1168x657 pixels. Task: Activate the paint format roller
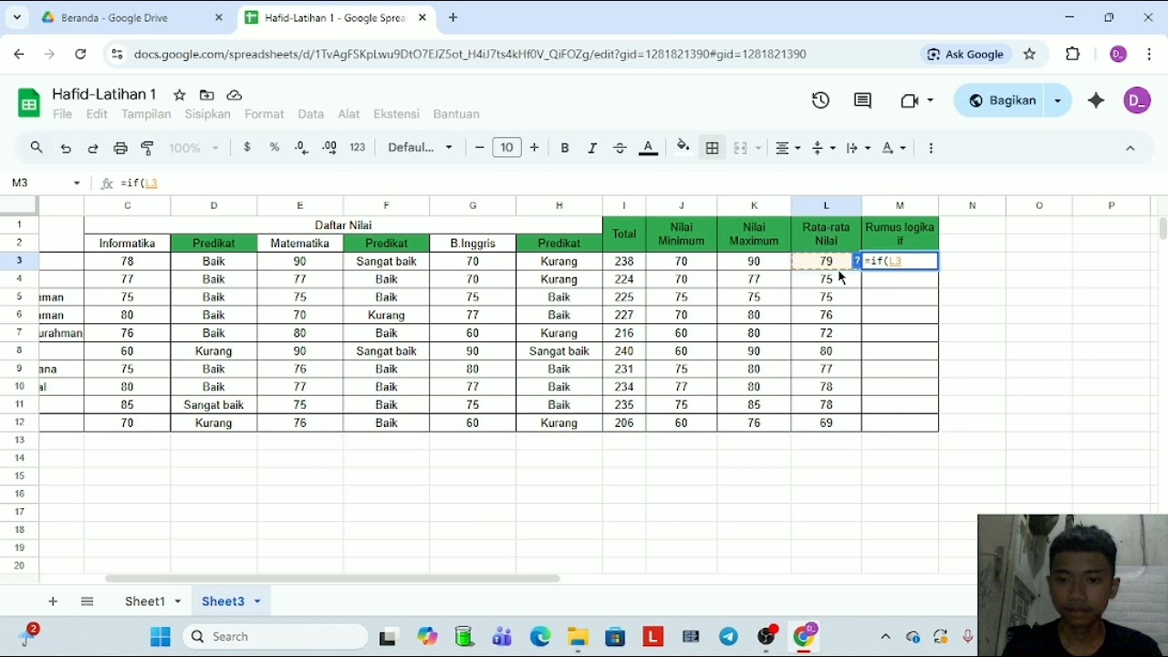(148, 148)
